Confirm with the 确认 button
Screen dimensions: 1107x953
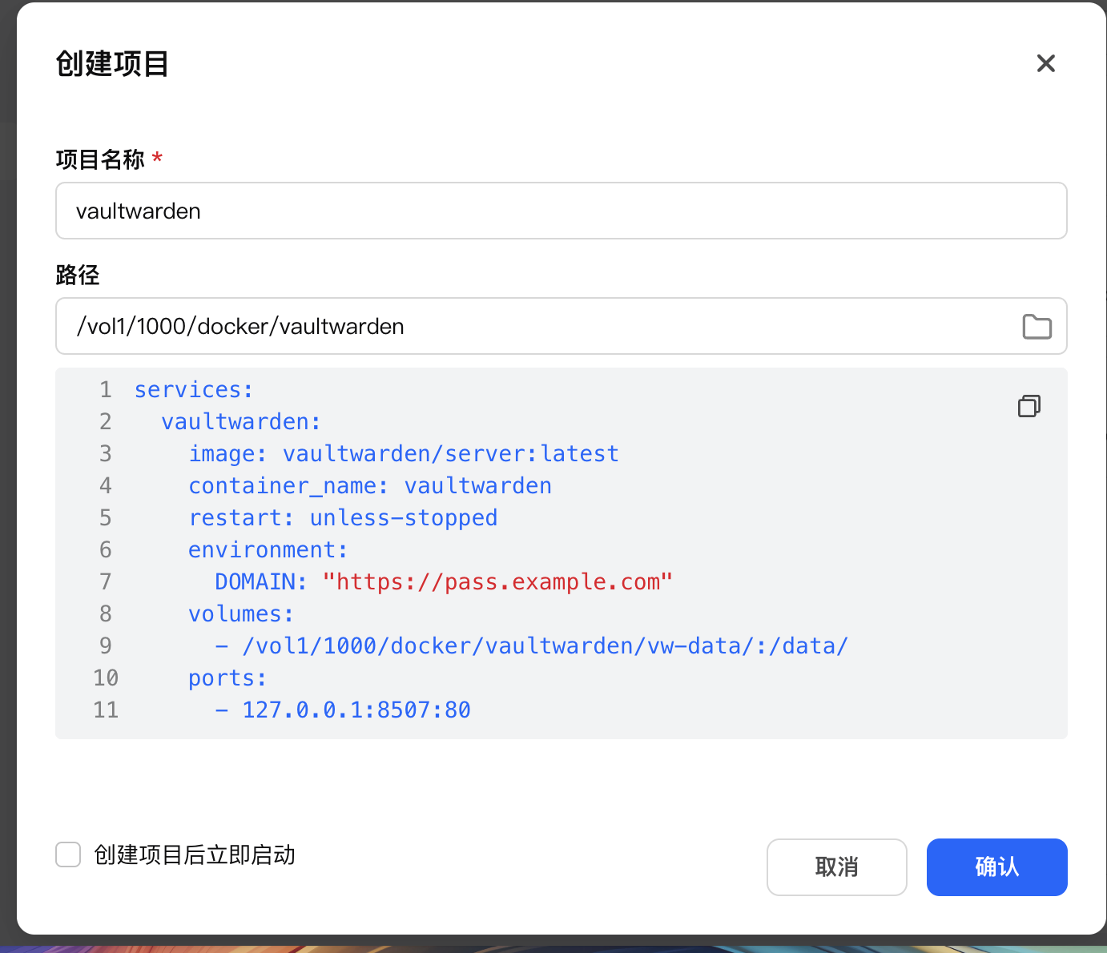click(x=996, y=867)
